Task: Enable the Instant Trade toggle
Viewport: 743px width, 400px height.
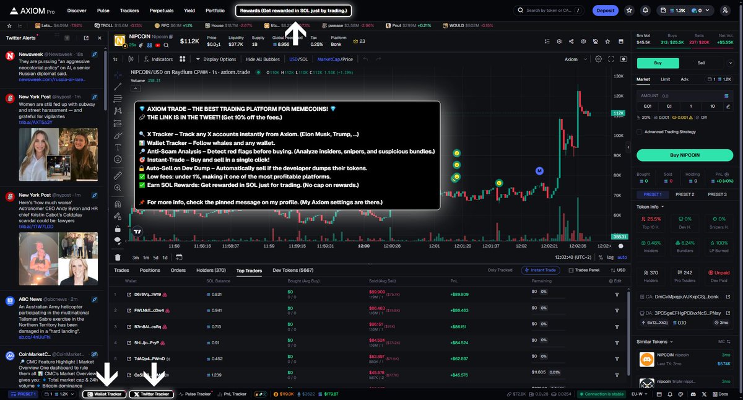Action: [542, 270]
